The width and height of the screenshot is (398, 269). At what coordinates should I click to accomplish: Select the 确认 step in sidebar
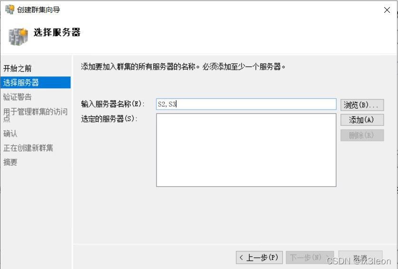(x=10, y=133)
